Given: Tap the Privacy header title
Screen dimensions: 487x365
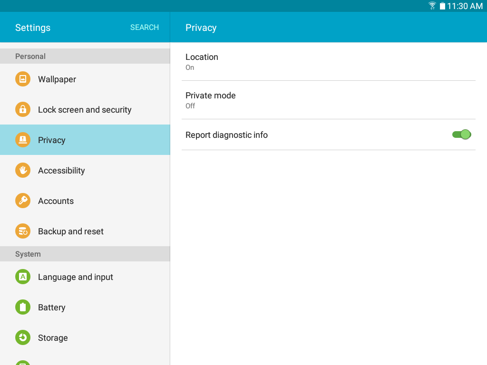Looking at the screenshot, I should click(x=201, y=28).
